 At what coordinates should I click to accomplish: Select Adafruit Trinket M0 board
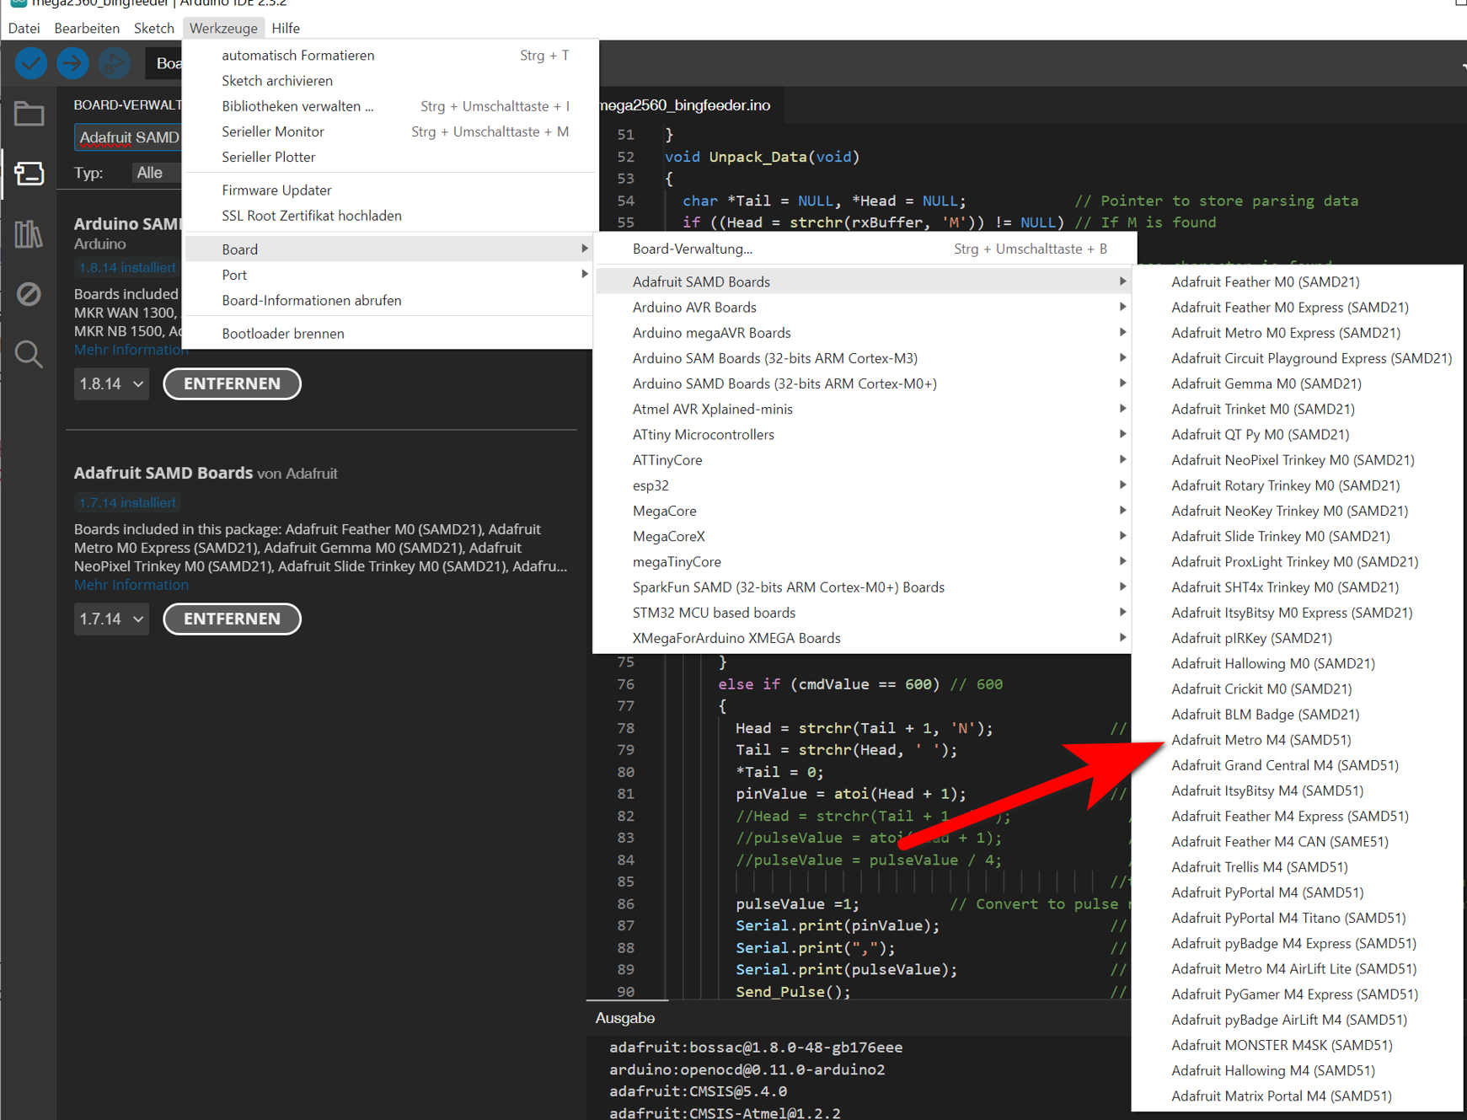click(1298, 409)
